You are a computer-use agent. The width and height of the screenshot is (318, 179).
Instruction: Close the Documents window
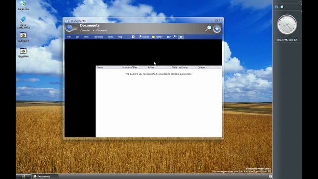[x=220, y=21]
